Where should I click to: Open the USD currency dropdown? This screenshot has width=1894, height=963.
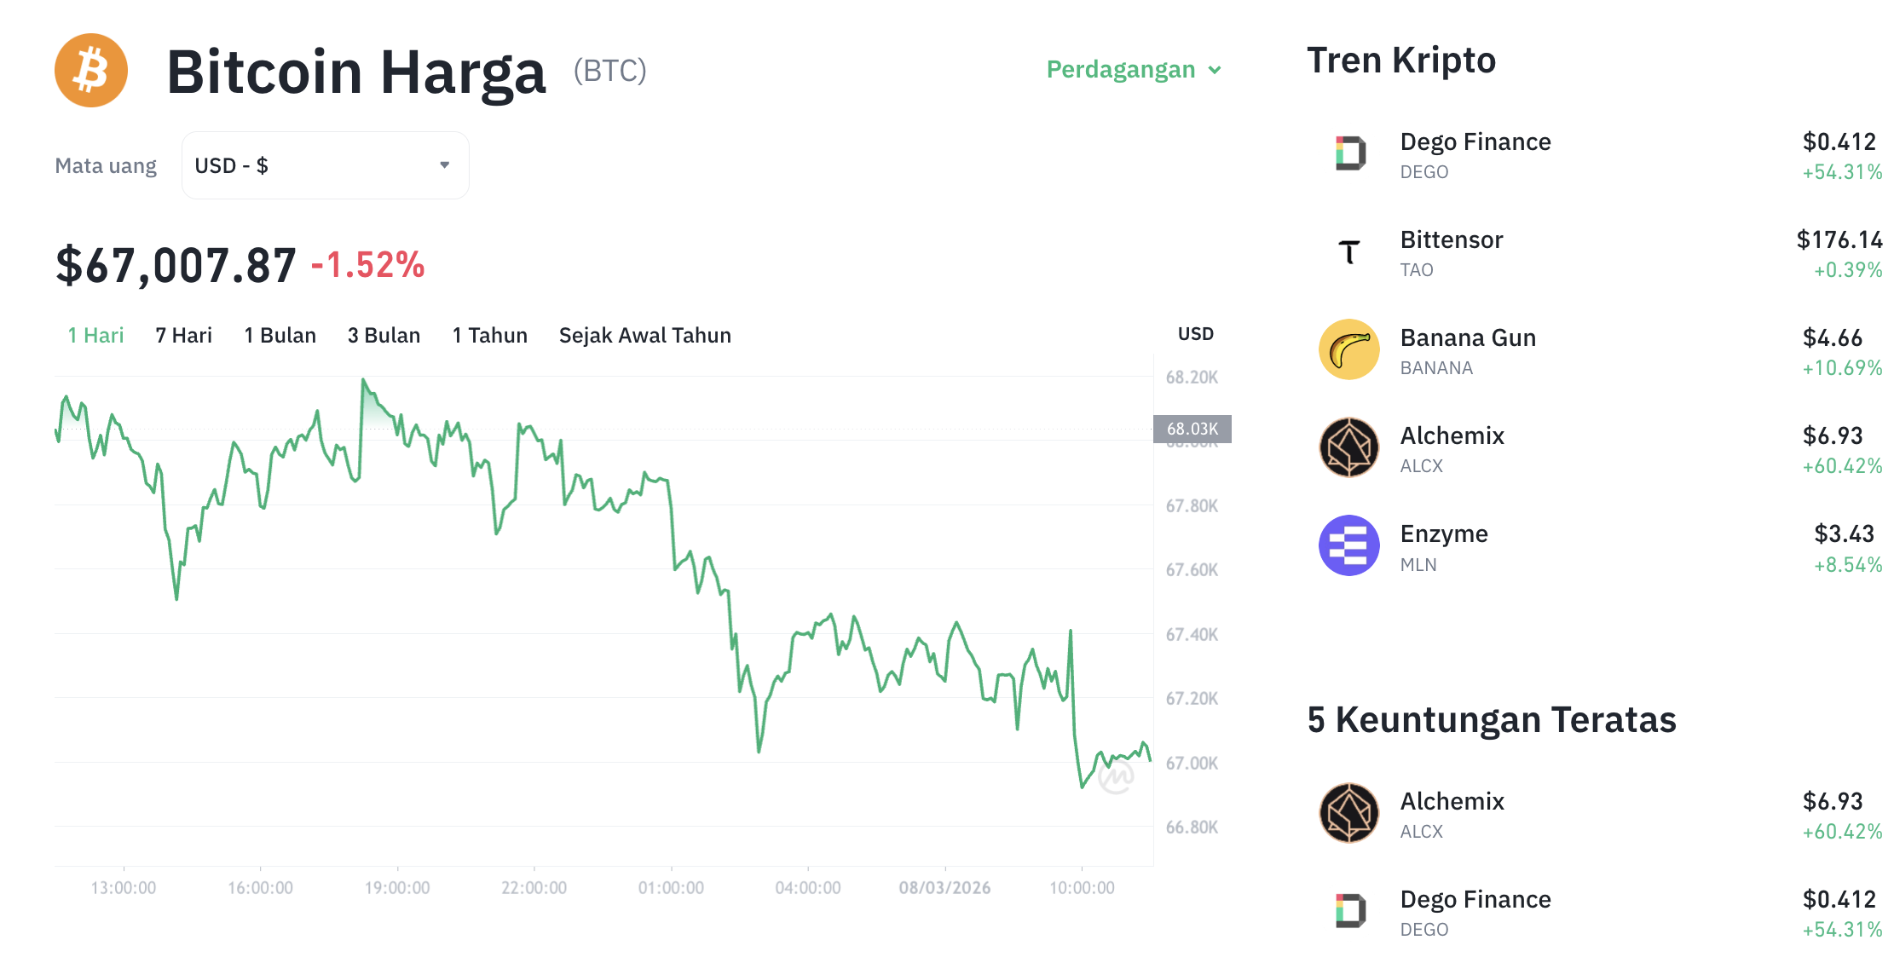(324, 165)
